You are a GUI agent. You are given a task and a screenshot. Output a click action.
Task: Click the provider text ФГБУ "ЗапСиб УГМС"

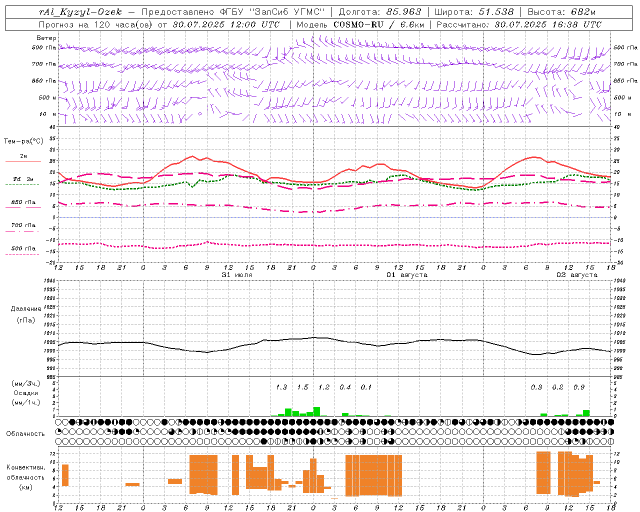(272, 12)
